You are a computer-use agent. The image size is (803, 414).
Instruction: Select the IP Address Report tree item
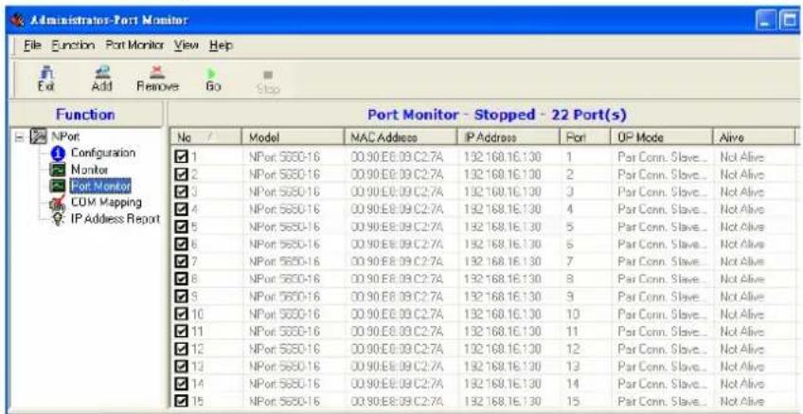[x=116, y=219]
